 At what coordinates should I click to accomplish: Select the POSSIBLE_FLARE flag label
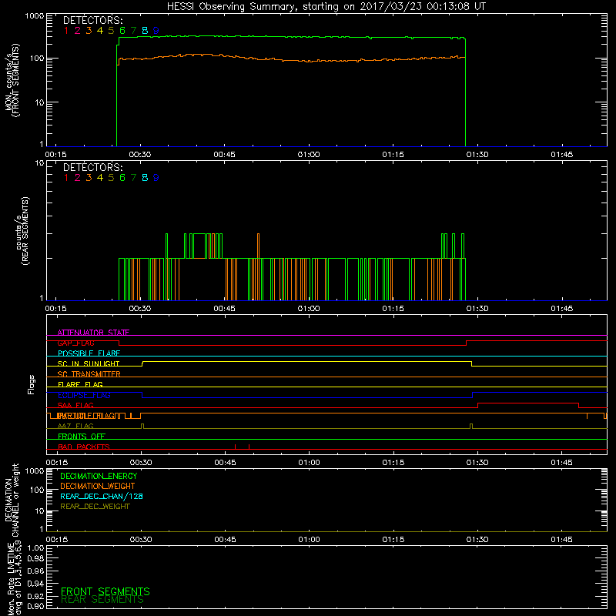(89, 353)
